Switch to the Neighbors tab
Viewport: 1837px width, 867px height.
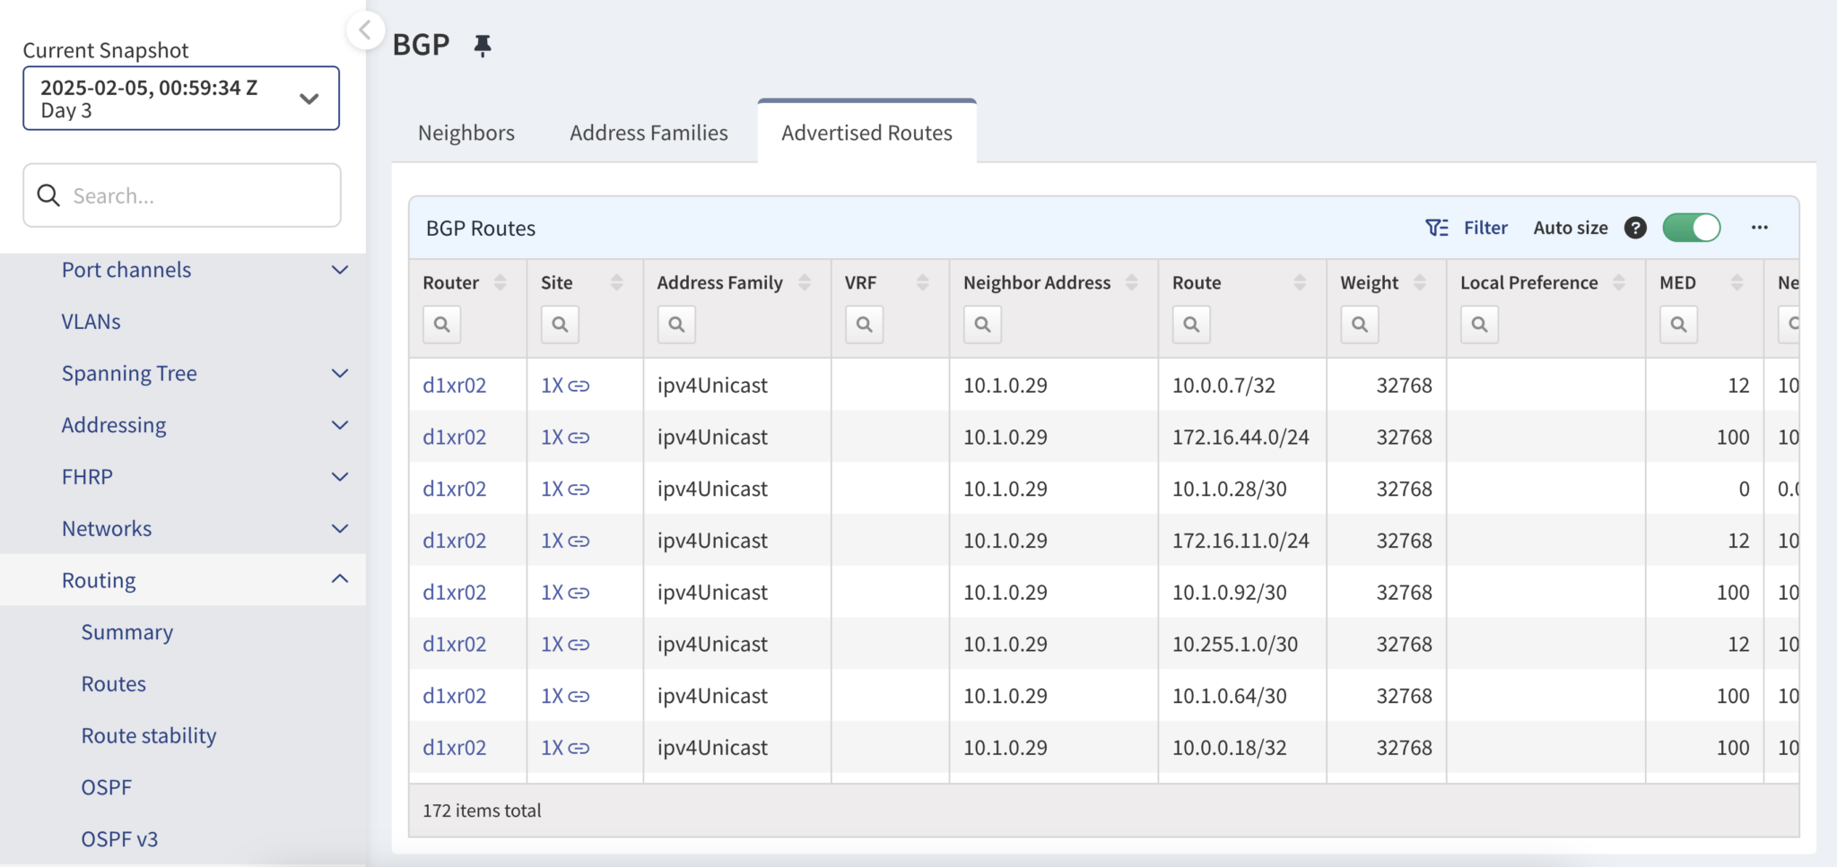click(466, 132)
